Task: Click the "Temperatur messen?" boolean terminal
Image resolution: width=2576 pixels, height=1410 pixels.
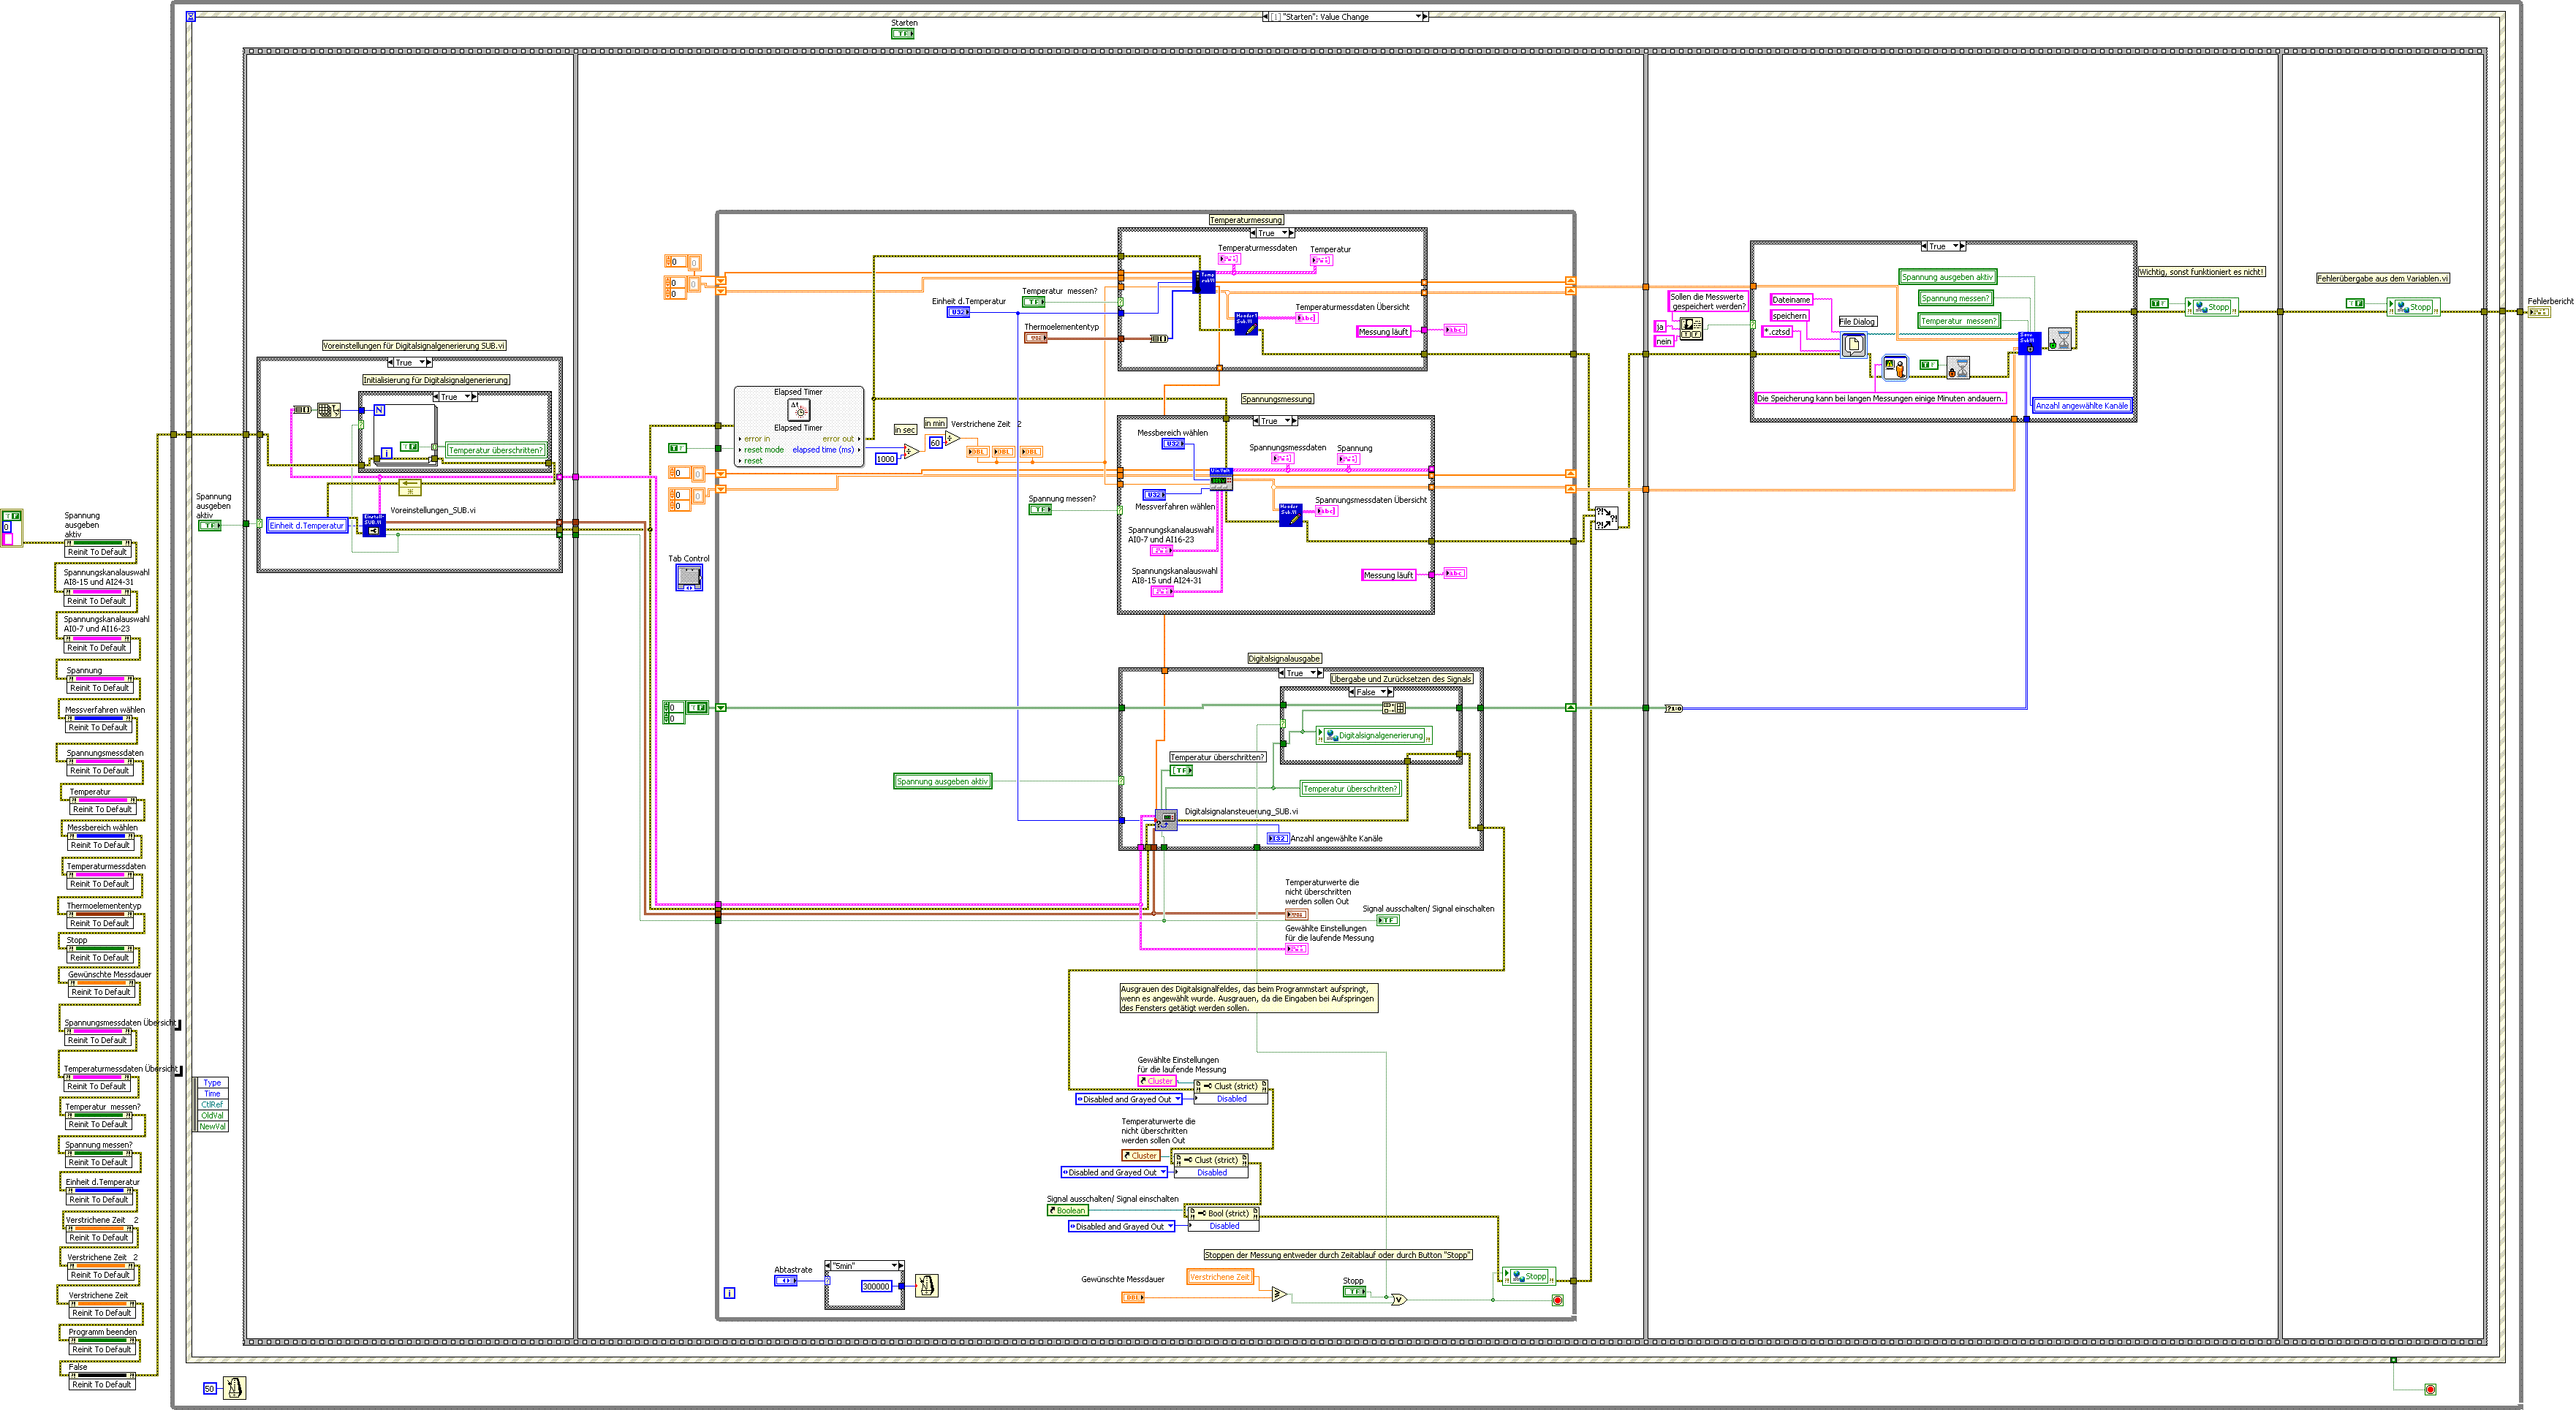Action: 1034,302
